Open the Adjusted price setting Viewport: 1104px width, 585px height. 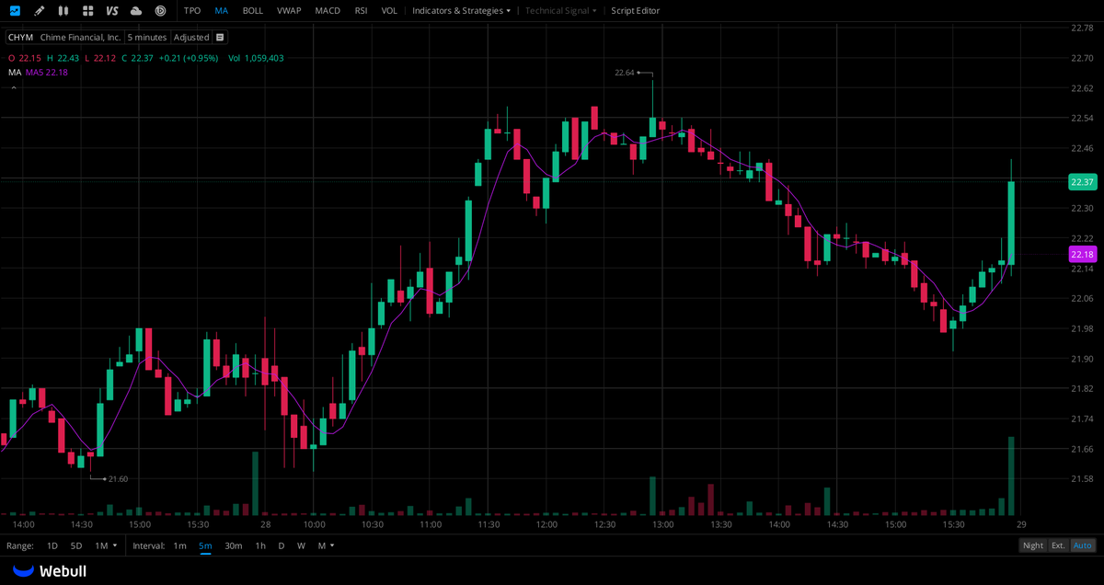(191, 38)
